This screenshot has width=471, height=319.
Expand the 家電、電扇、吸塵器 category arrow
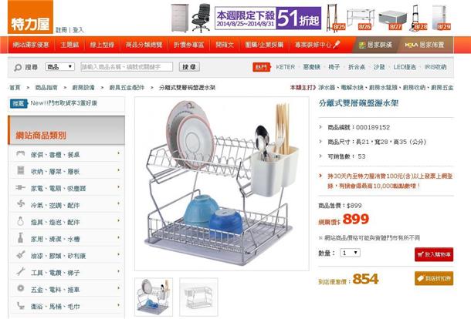[119, 187]
